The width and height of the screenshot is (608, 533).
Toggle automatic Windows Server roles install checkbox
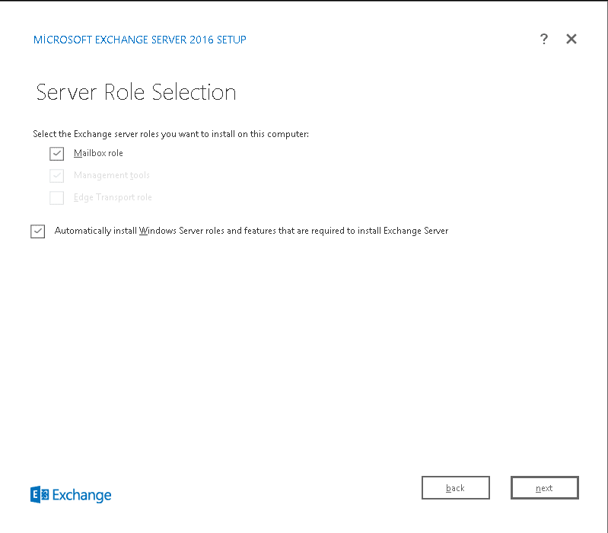pyautogui.click(x=37, y=231)
